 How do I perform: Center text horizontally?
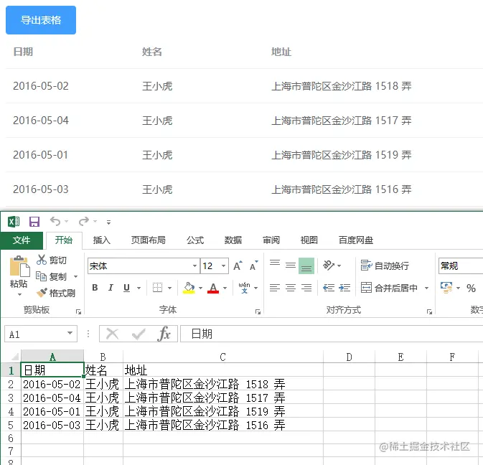(x=291, y=288)
